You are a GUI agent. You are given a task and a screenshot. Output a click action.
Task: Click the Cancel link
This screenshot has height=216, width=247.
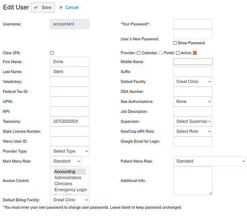coord(72,7)
